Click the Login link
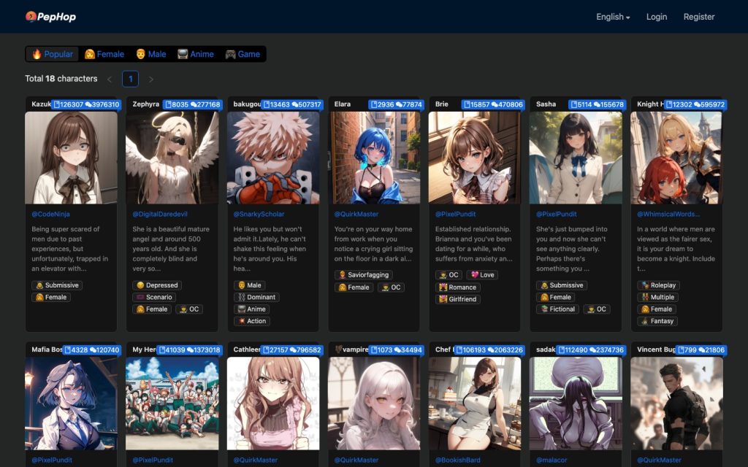The image size is (748, 467). point(657,17)
